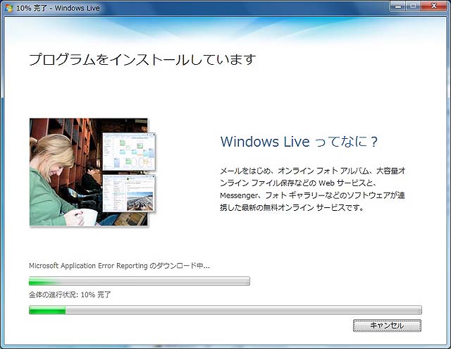Click the green filled part of overall progress
This screenshot has height=349, width=451.
(47, 310)
